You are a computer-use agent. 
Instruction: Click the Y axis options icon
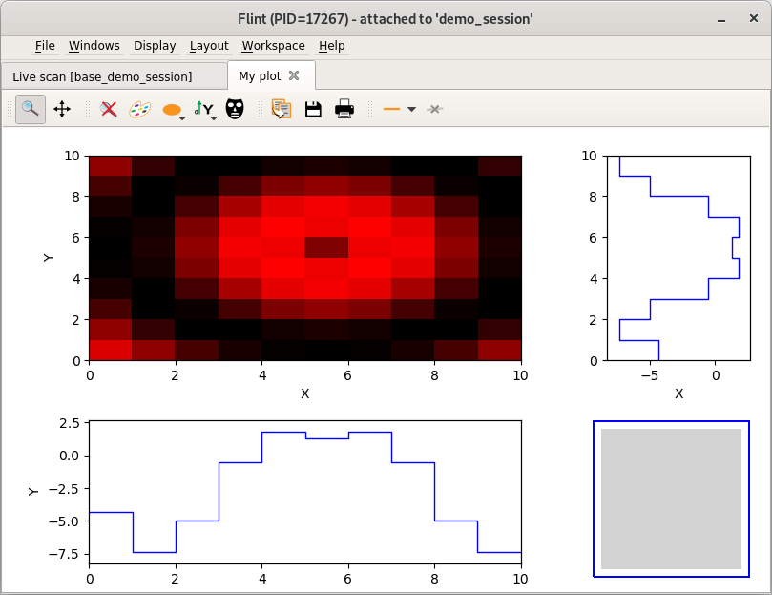tap(204, 109)
